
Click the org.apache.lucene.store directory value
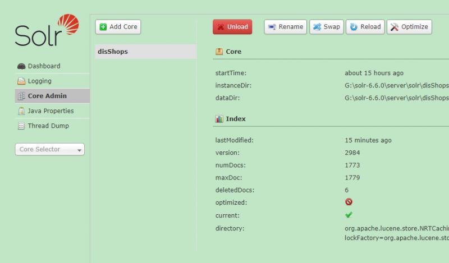(397, 228)
